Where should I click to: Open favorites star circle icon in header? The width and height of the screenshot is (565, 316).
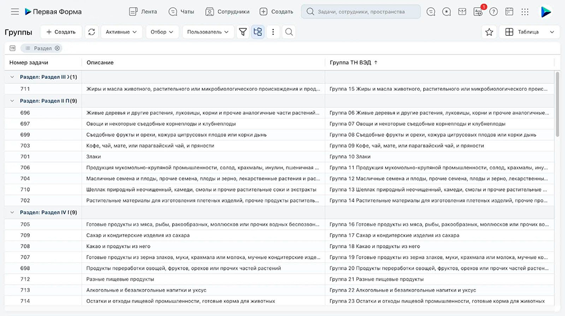[446, 12]
